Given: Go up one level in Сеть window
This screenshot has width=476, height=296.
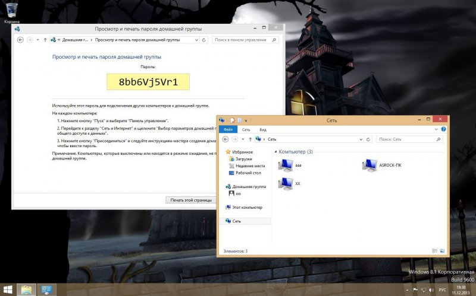Looking at the screenshot, I should (250, 139).
